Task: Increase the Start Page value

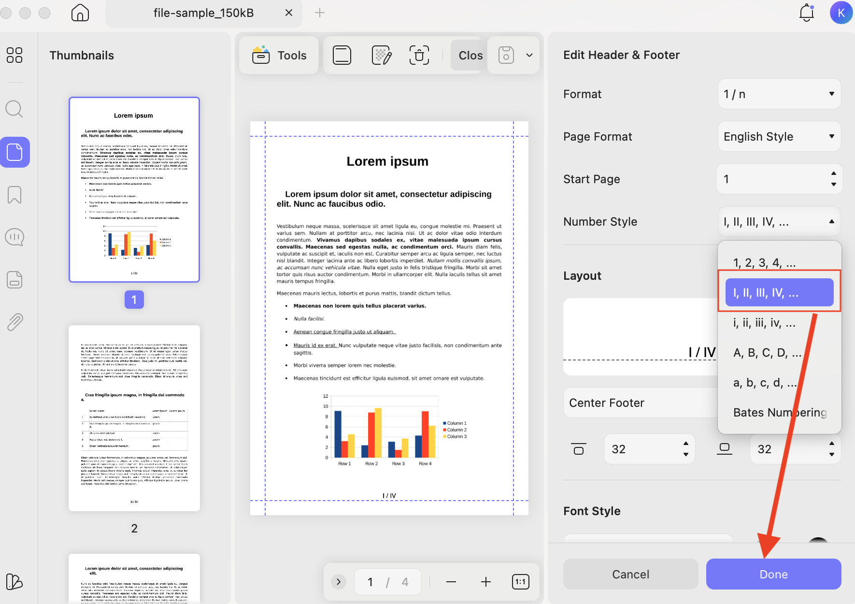Action: pyautogui.click(x=833, y=173)
